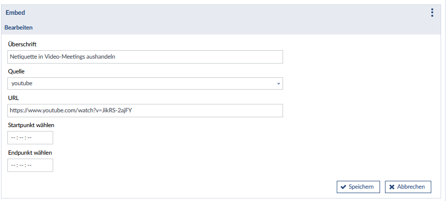Click the Überschrift field label

coord(23,44)
